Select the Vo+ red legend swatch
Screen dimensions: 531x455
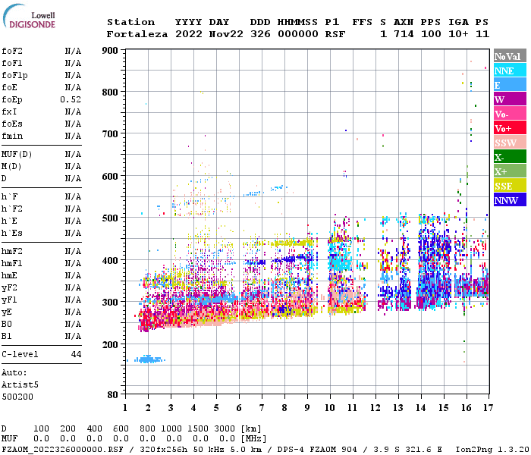510,128
